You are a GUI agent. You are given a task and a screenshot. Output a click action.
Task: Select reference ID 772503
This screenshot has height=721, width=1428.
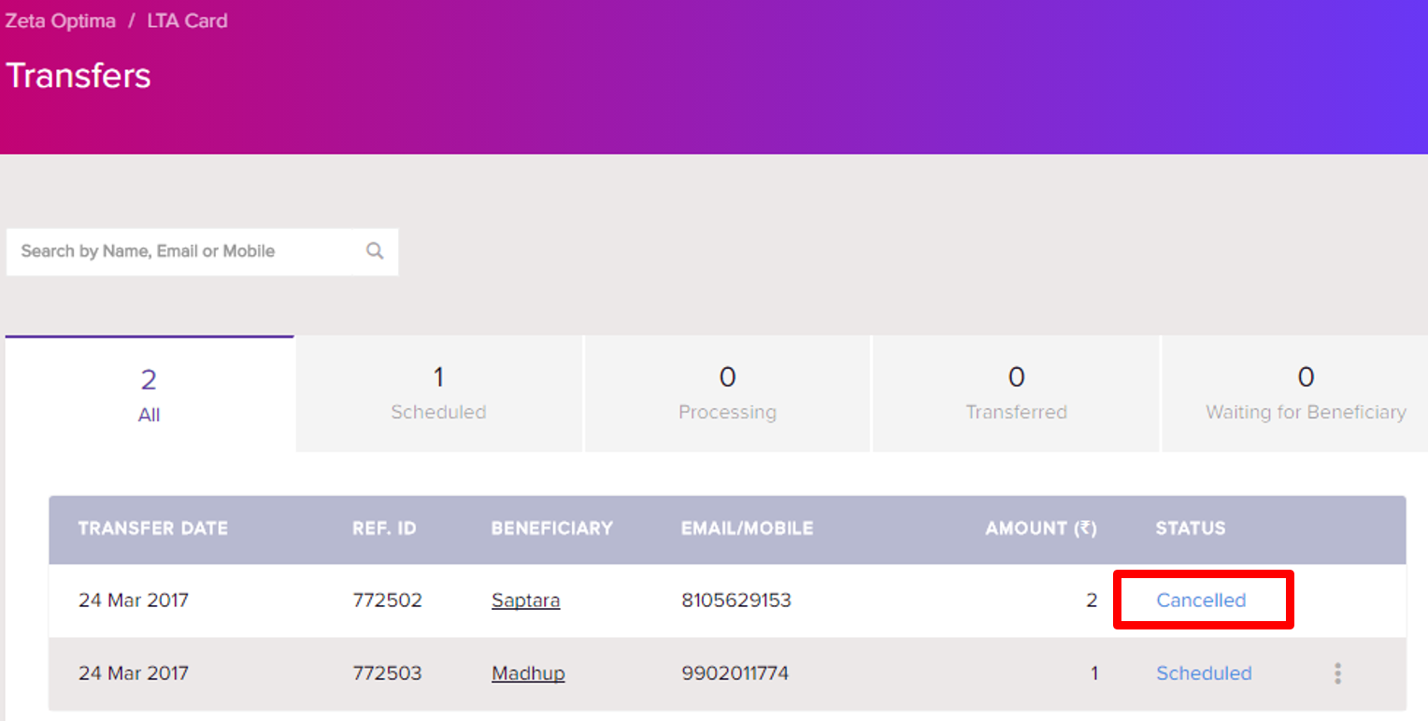(x=387, y=673)
